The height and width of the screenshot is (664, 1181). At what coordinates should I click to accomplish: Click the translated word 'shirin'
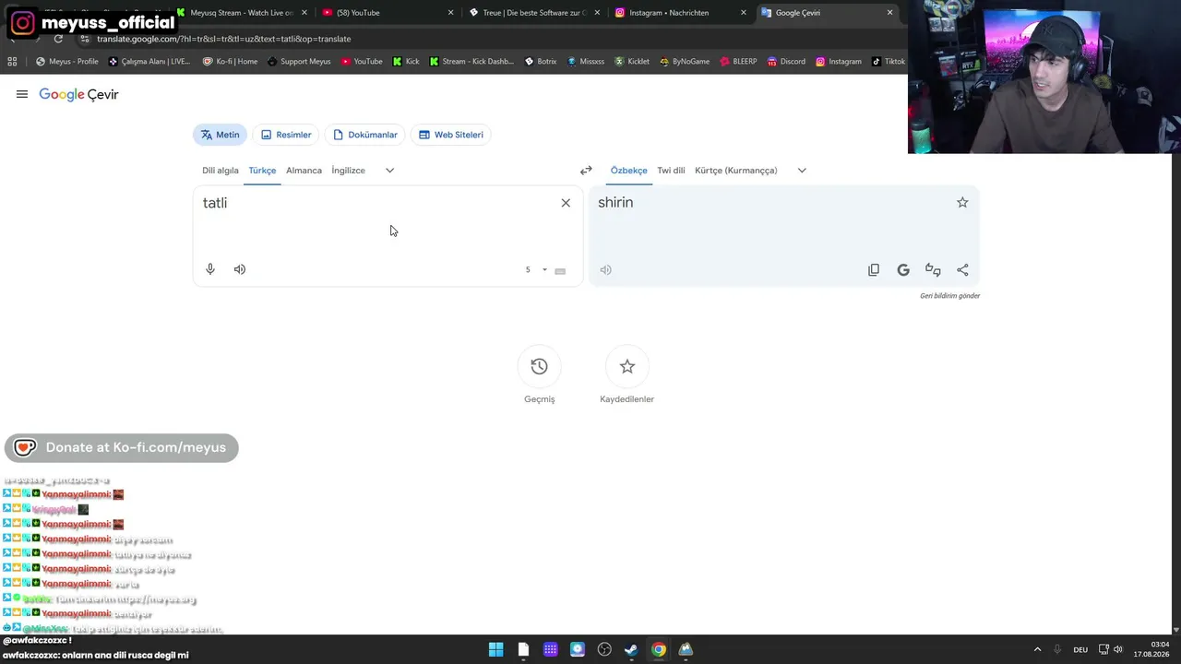coord(615,202)
